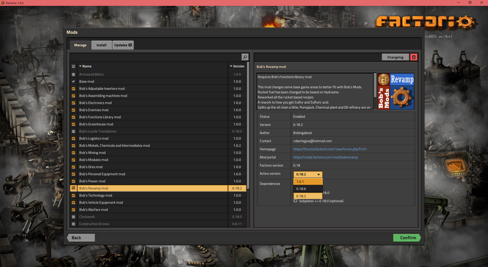Choose version 0.18.6 in the dropdown list

(x=308, y=189)
